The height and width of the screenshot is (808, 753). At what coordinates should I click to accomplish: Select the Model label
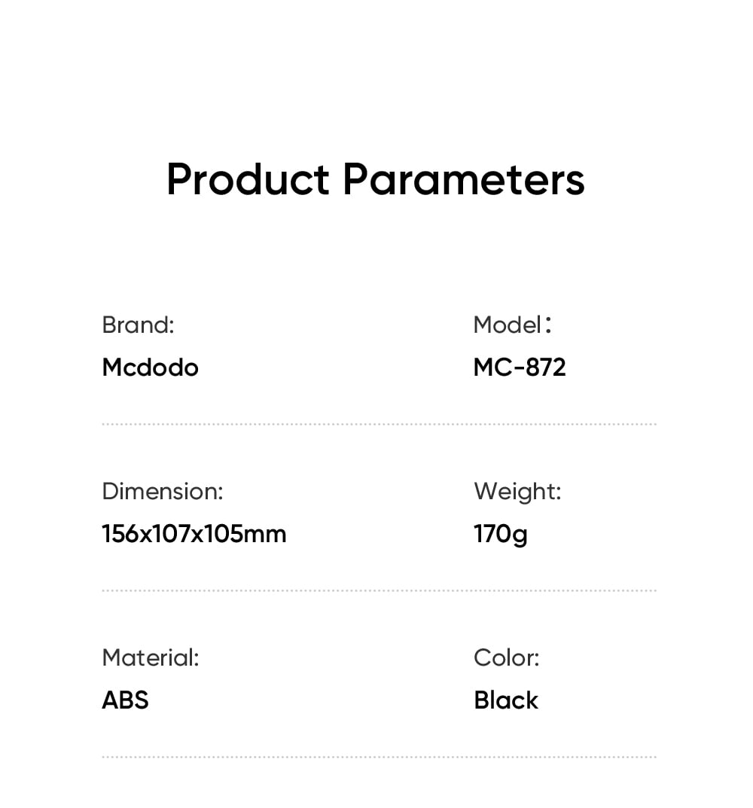click(x=512, y=325)
